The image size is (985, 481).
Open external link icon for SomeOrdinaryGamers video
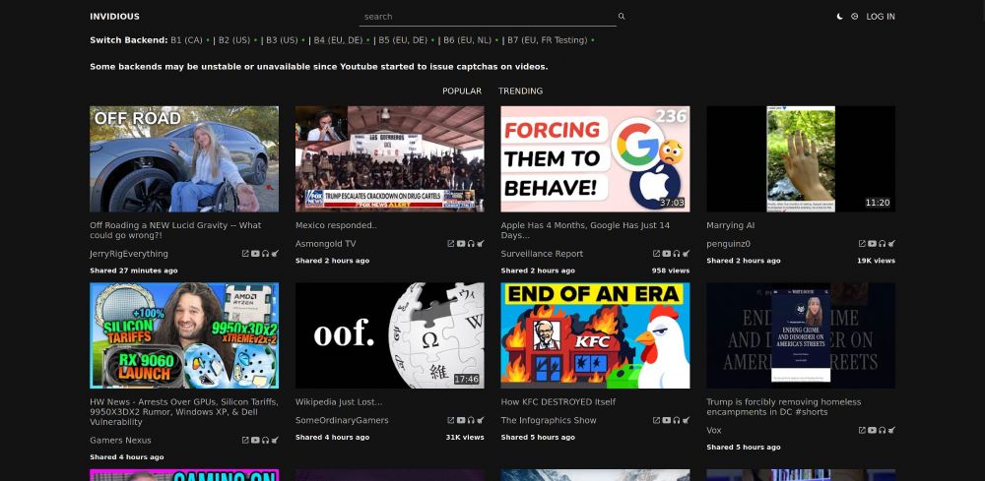[x=451, y=420]
